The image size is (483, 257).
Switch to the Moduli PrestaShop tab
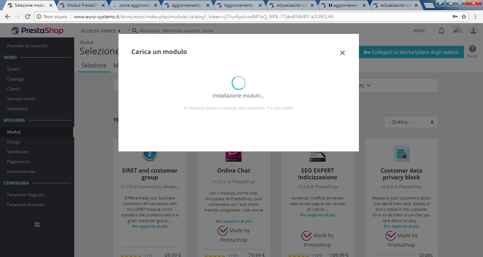(x=82, y=5)
